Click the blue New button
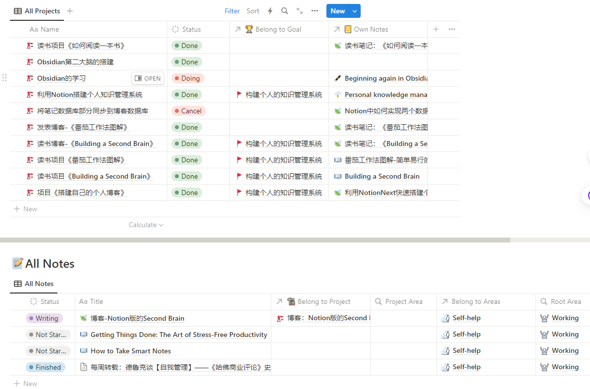The image size is (590, 389). [337, 11]
